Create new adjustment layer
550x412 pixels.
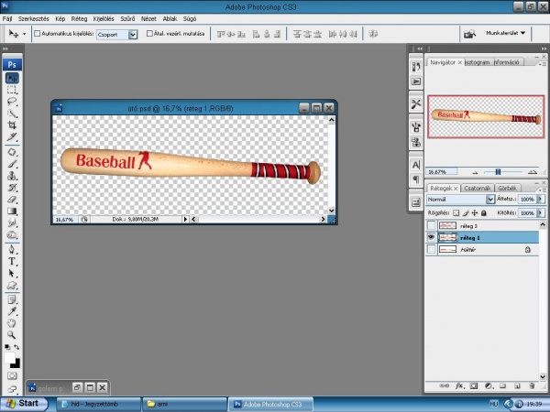(x=489, y=385)
